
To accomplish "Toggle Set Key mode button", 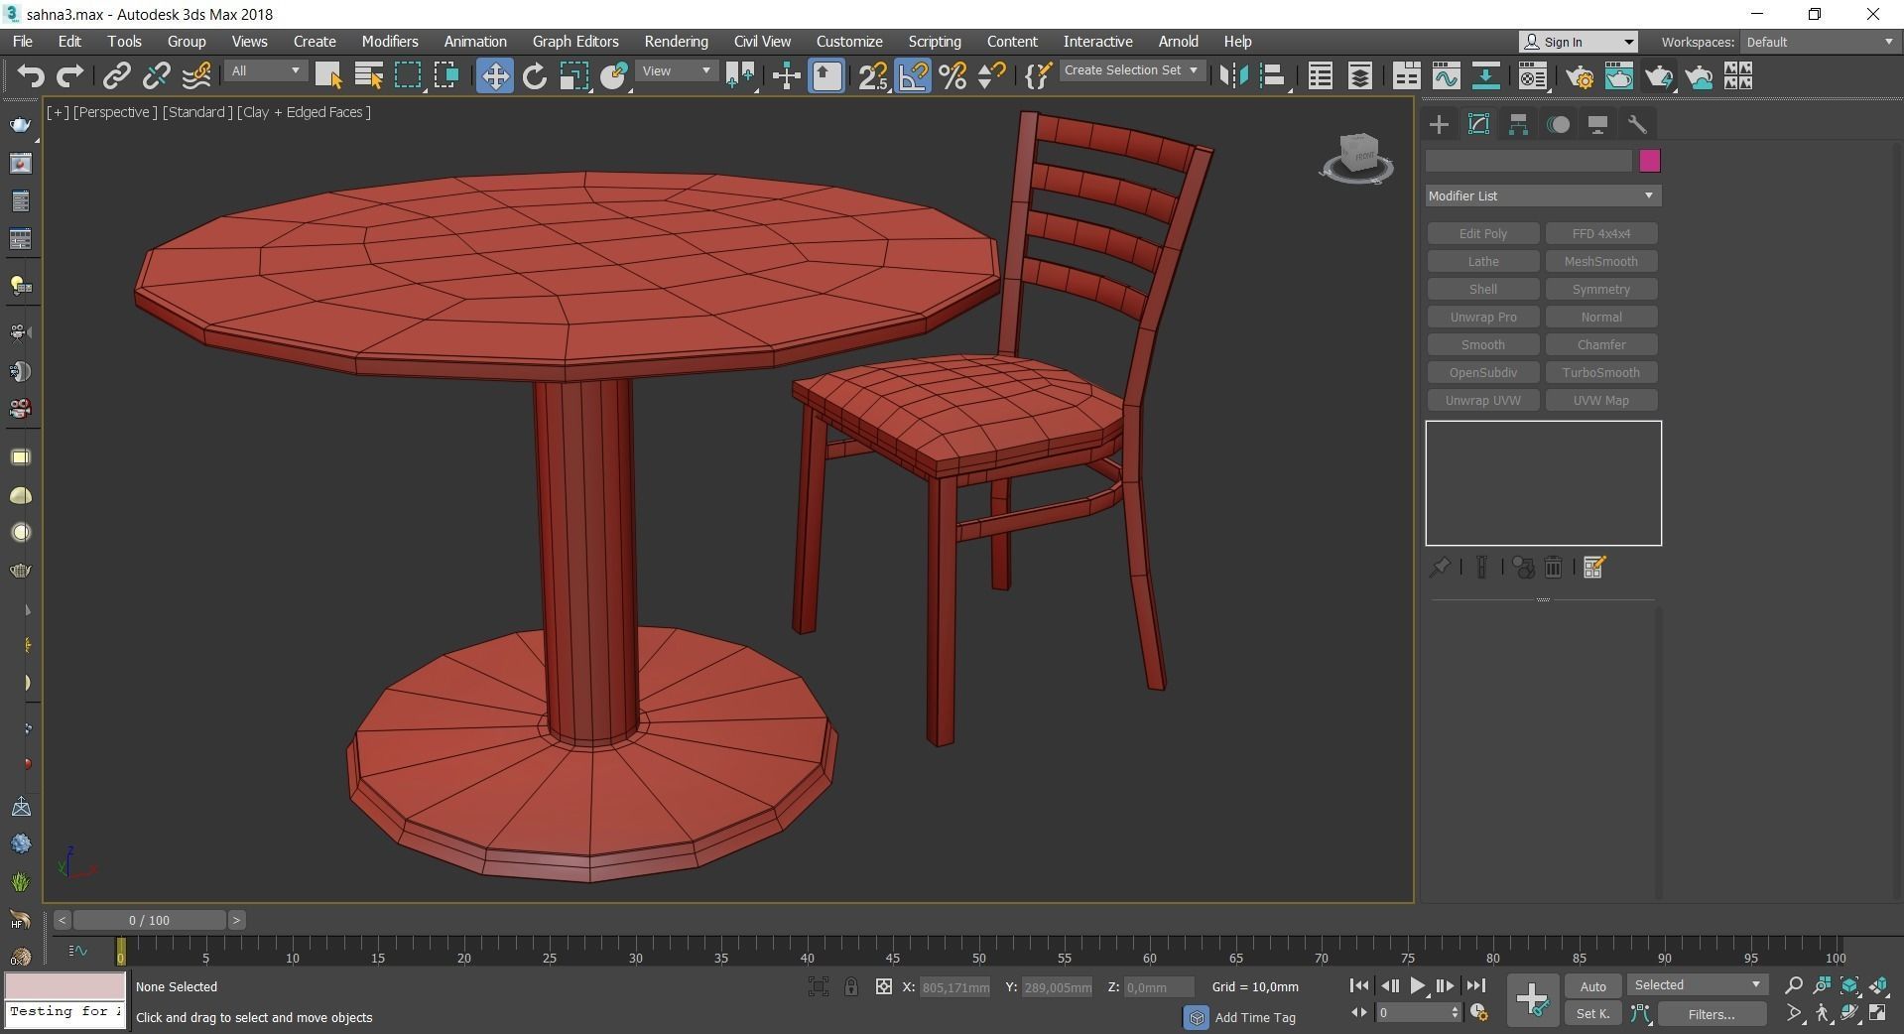I will pos(1593,1013).
